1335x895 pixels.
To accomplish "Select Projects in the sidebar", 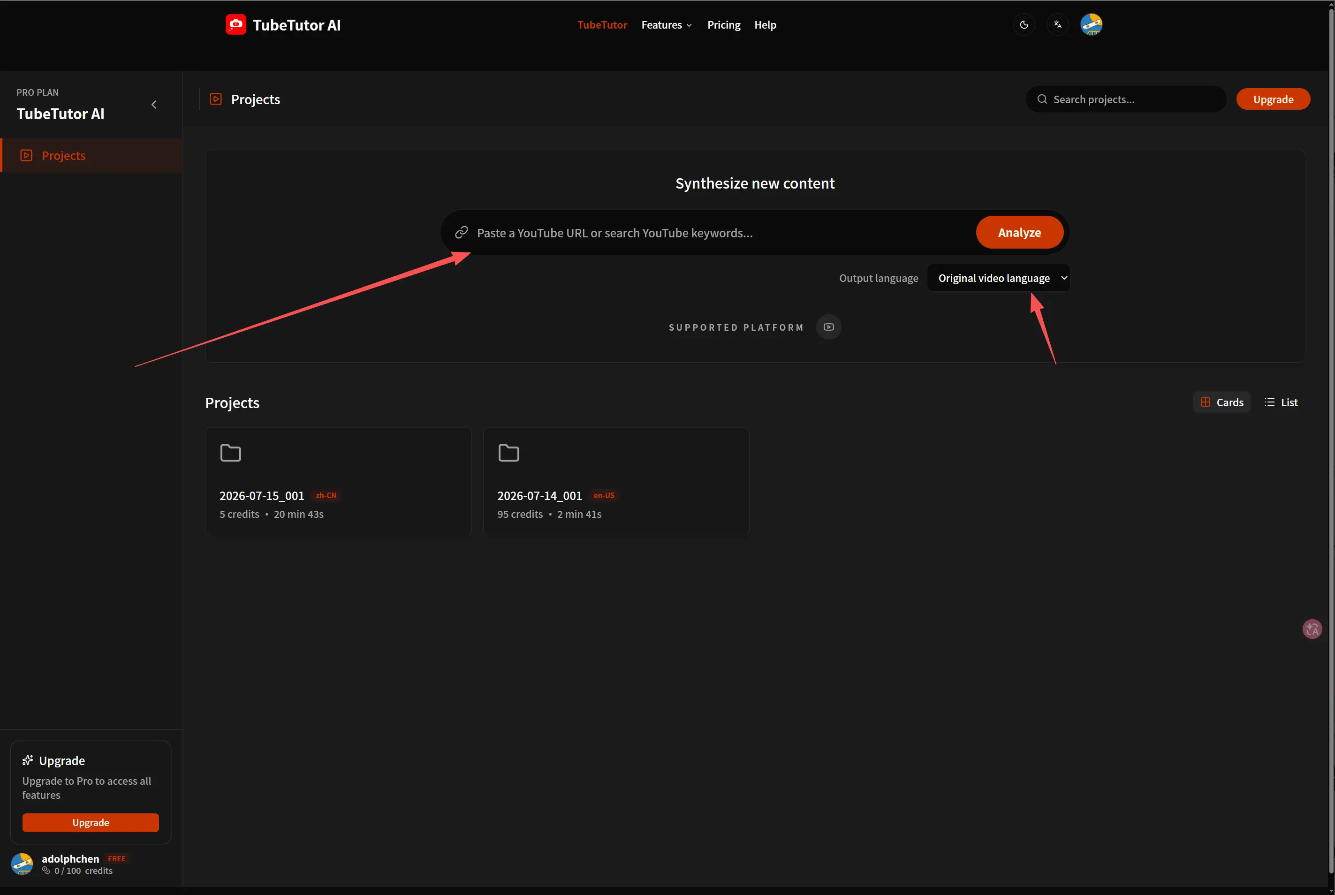I will (x=91, y=155).
